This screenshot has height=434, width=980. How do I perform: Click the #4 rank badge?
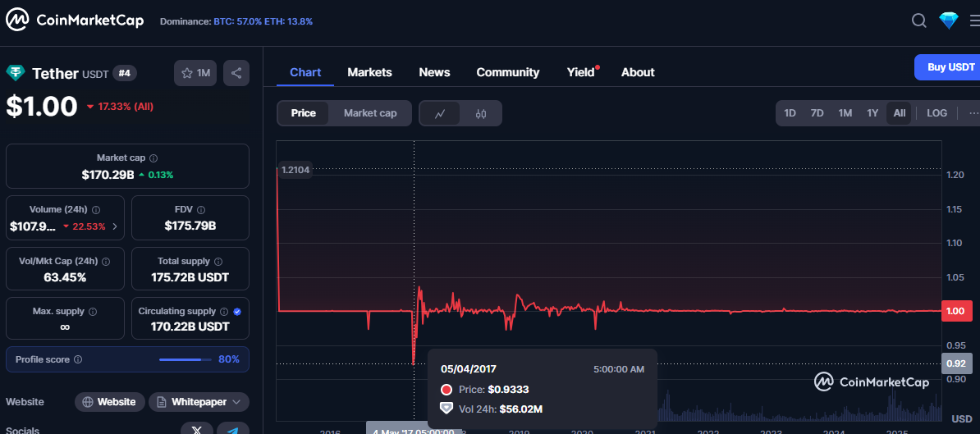(125, 73)
